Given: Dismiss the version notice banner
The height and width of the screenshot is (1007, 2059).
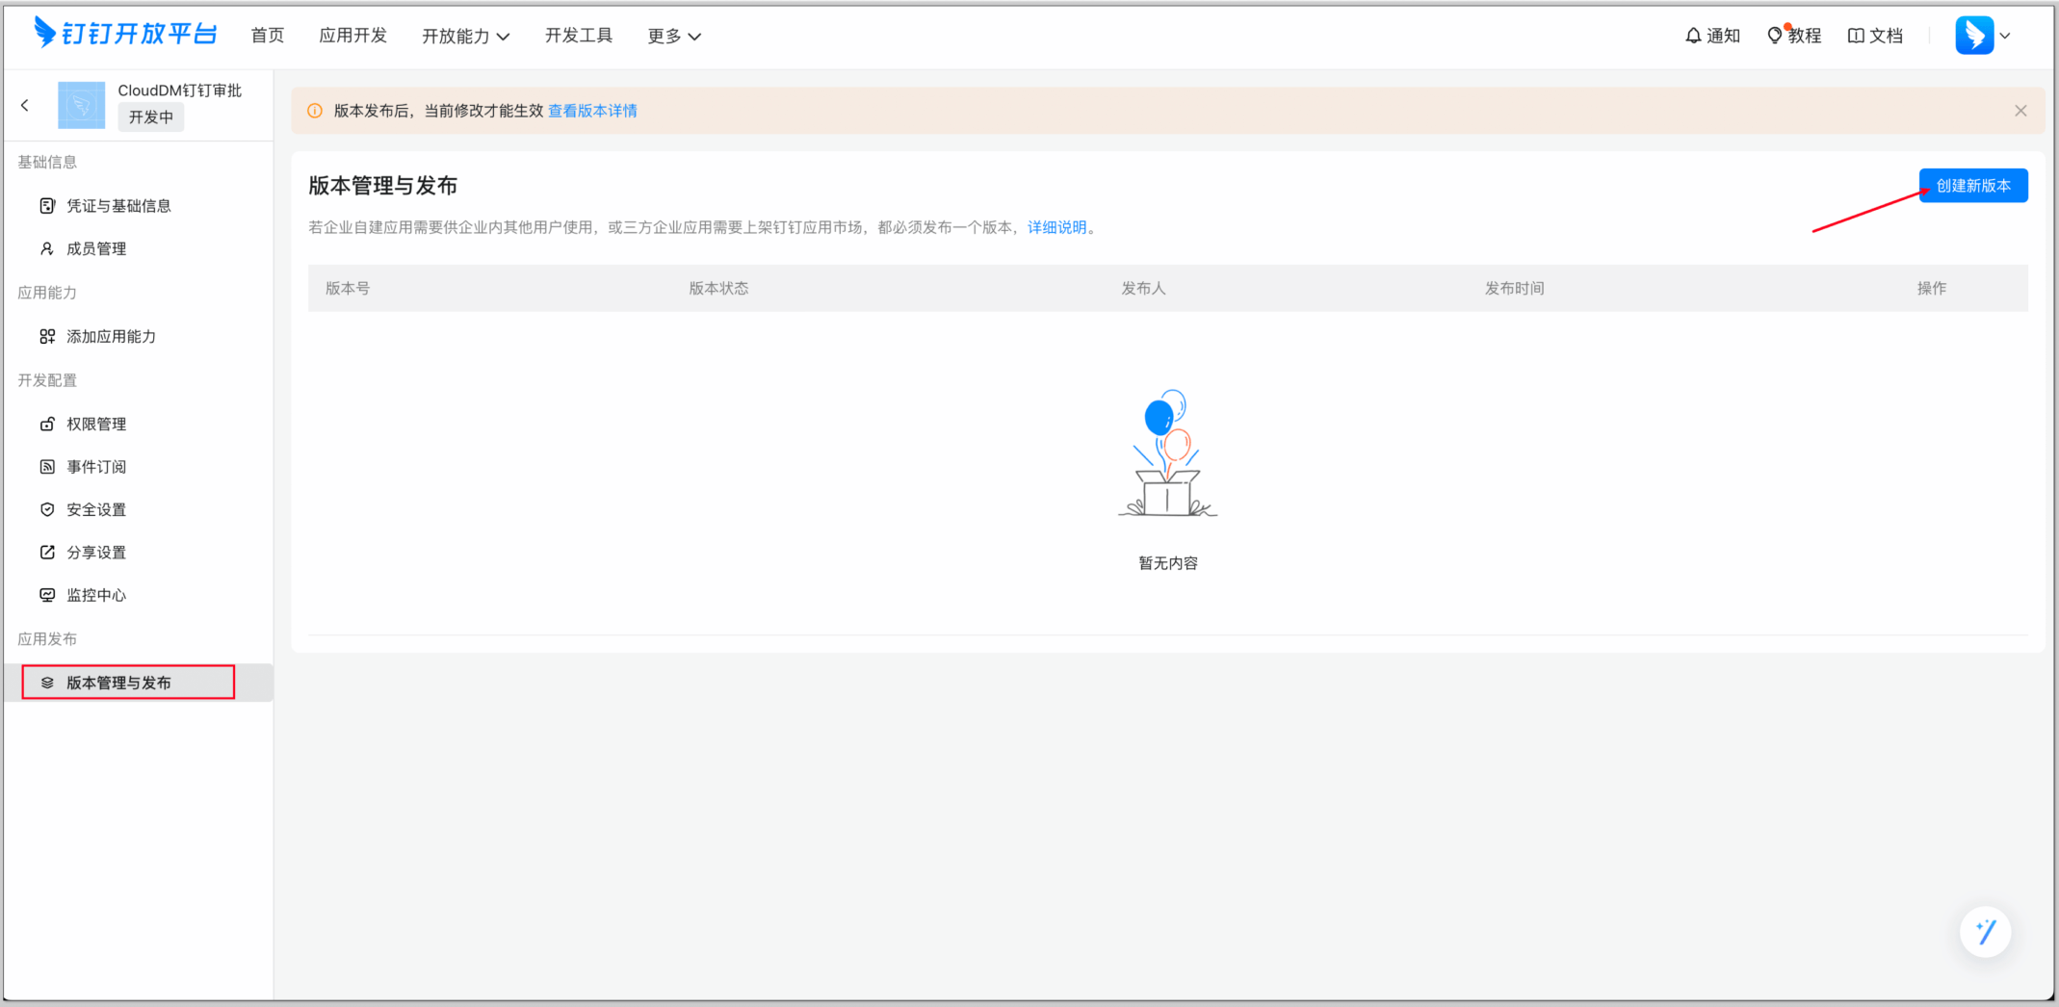Looking at the screenshot, I should tap(2020, 111).
